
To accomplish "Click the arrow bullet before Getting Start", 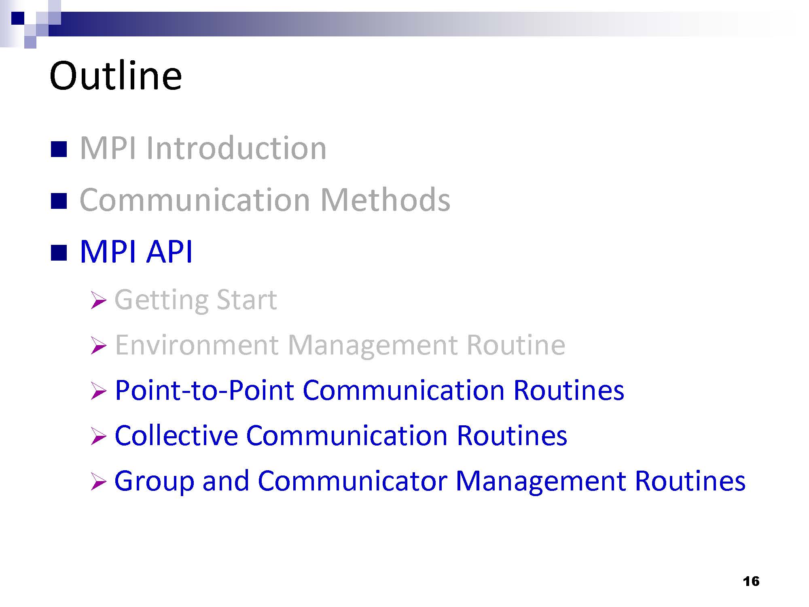I will 99,301.
